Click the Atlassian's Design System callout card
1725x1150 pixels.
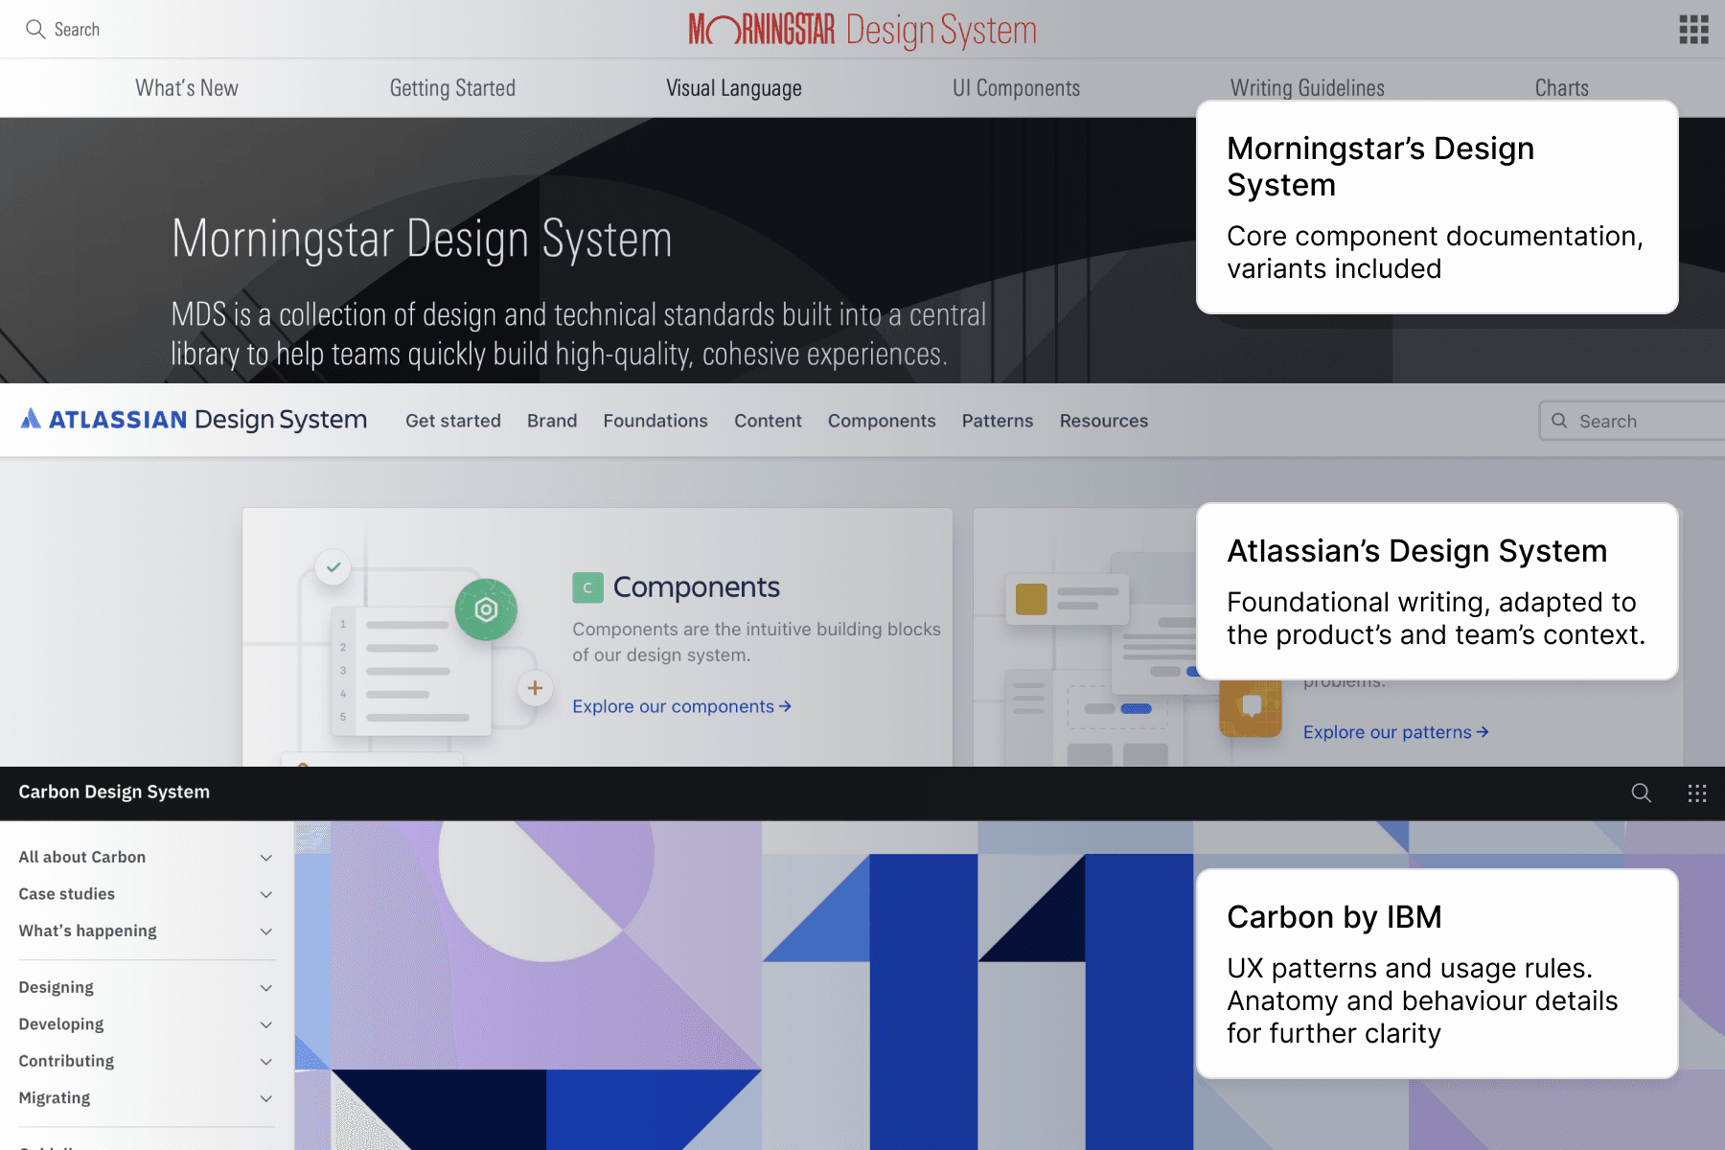pos(1437,591)
